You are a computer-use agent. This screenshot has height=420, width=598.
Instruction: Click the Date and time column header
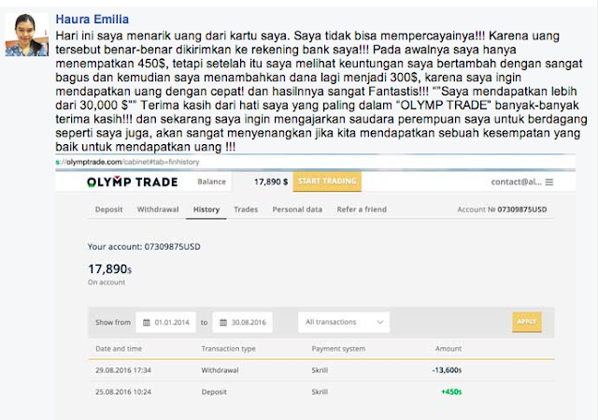pos(119,349)
